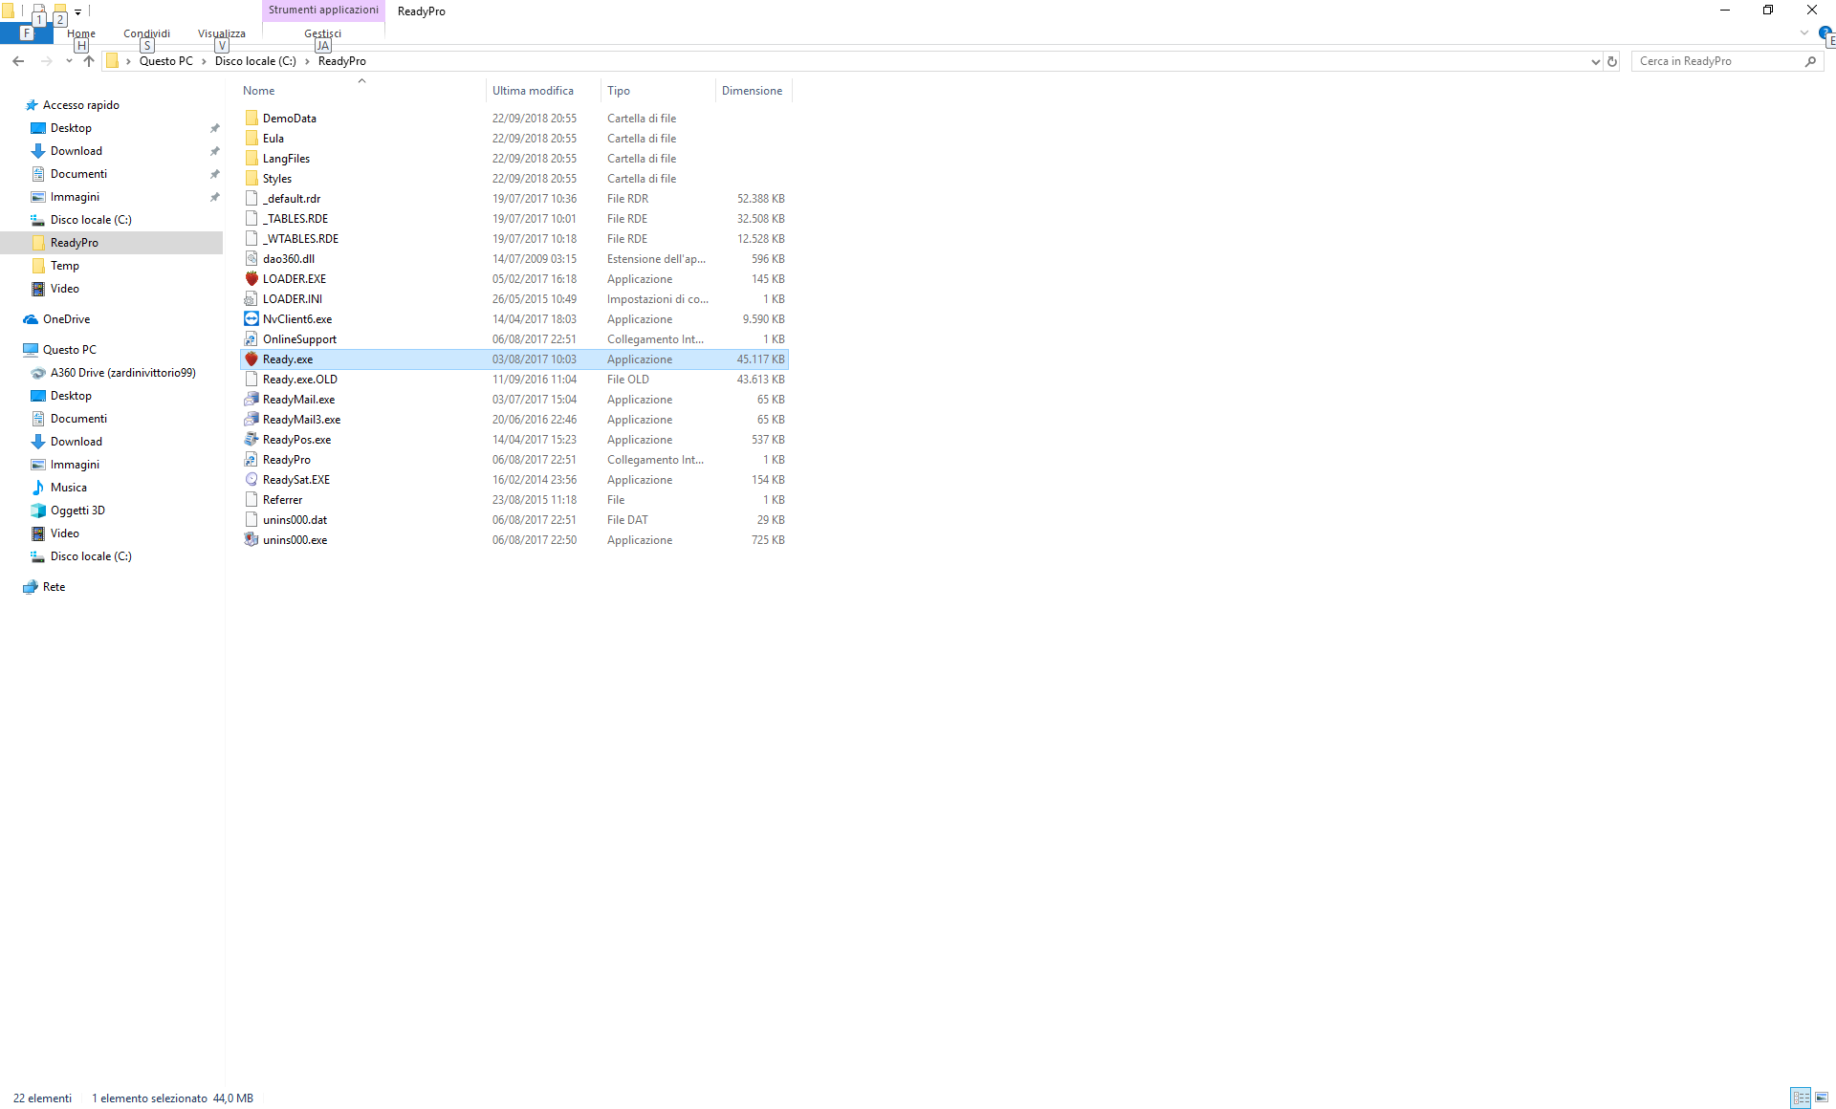
Task: Click ReadyPro segment in address bar
Action: click(342, 61)
